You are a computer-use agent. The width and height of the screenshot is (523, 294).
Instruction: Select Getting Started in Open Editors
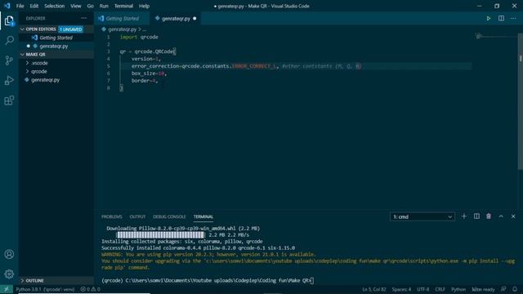(x=56, y=38)
